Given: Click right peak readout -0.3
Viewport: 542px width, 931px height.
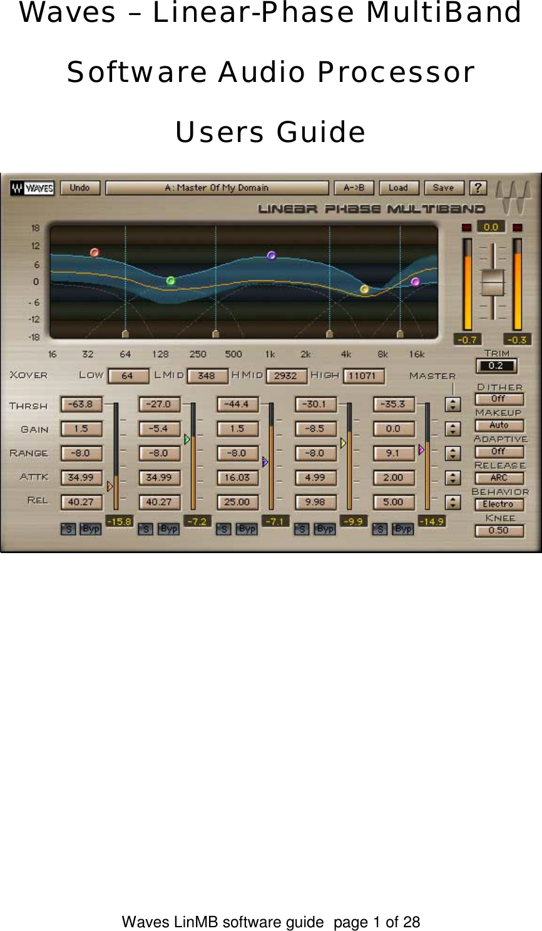Looking at the screenshot, I should pyautogui.click(x=518, y=340).
